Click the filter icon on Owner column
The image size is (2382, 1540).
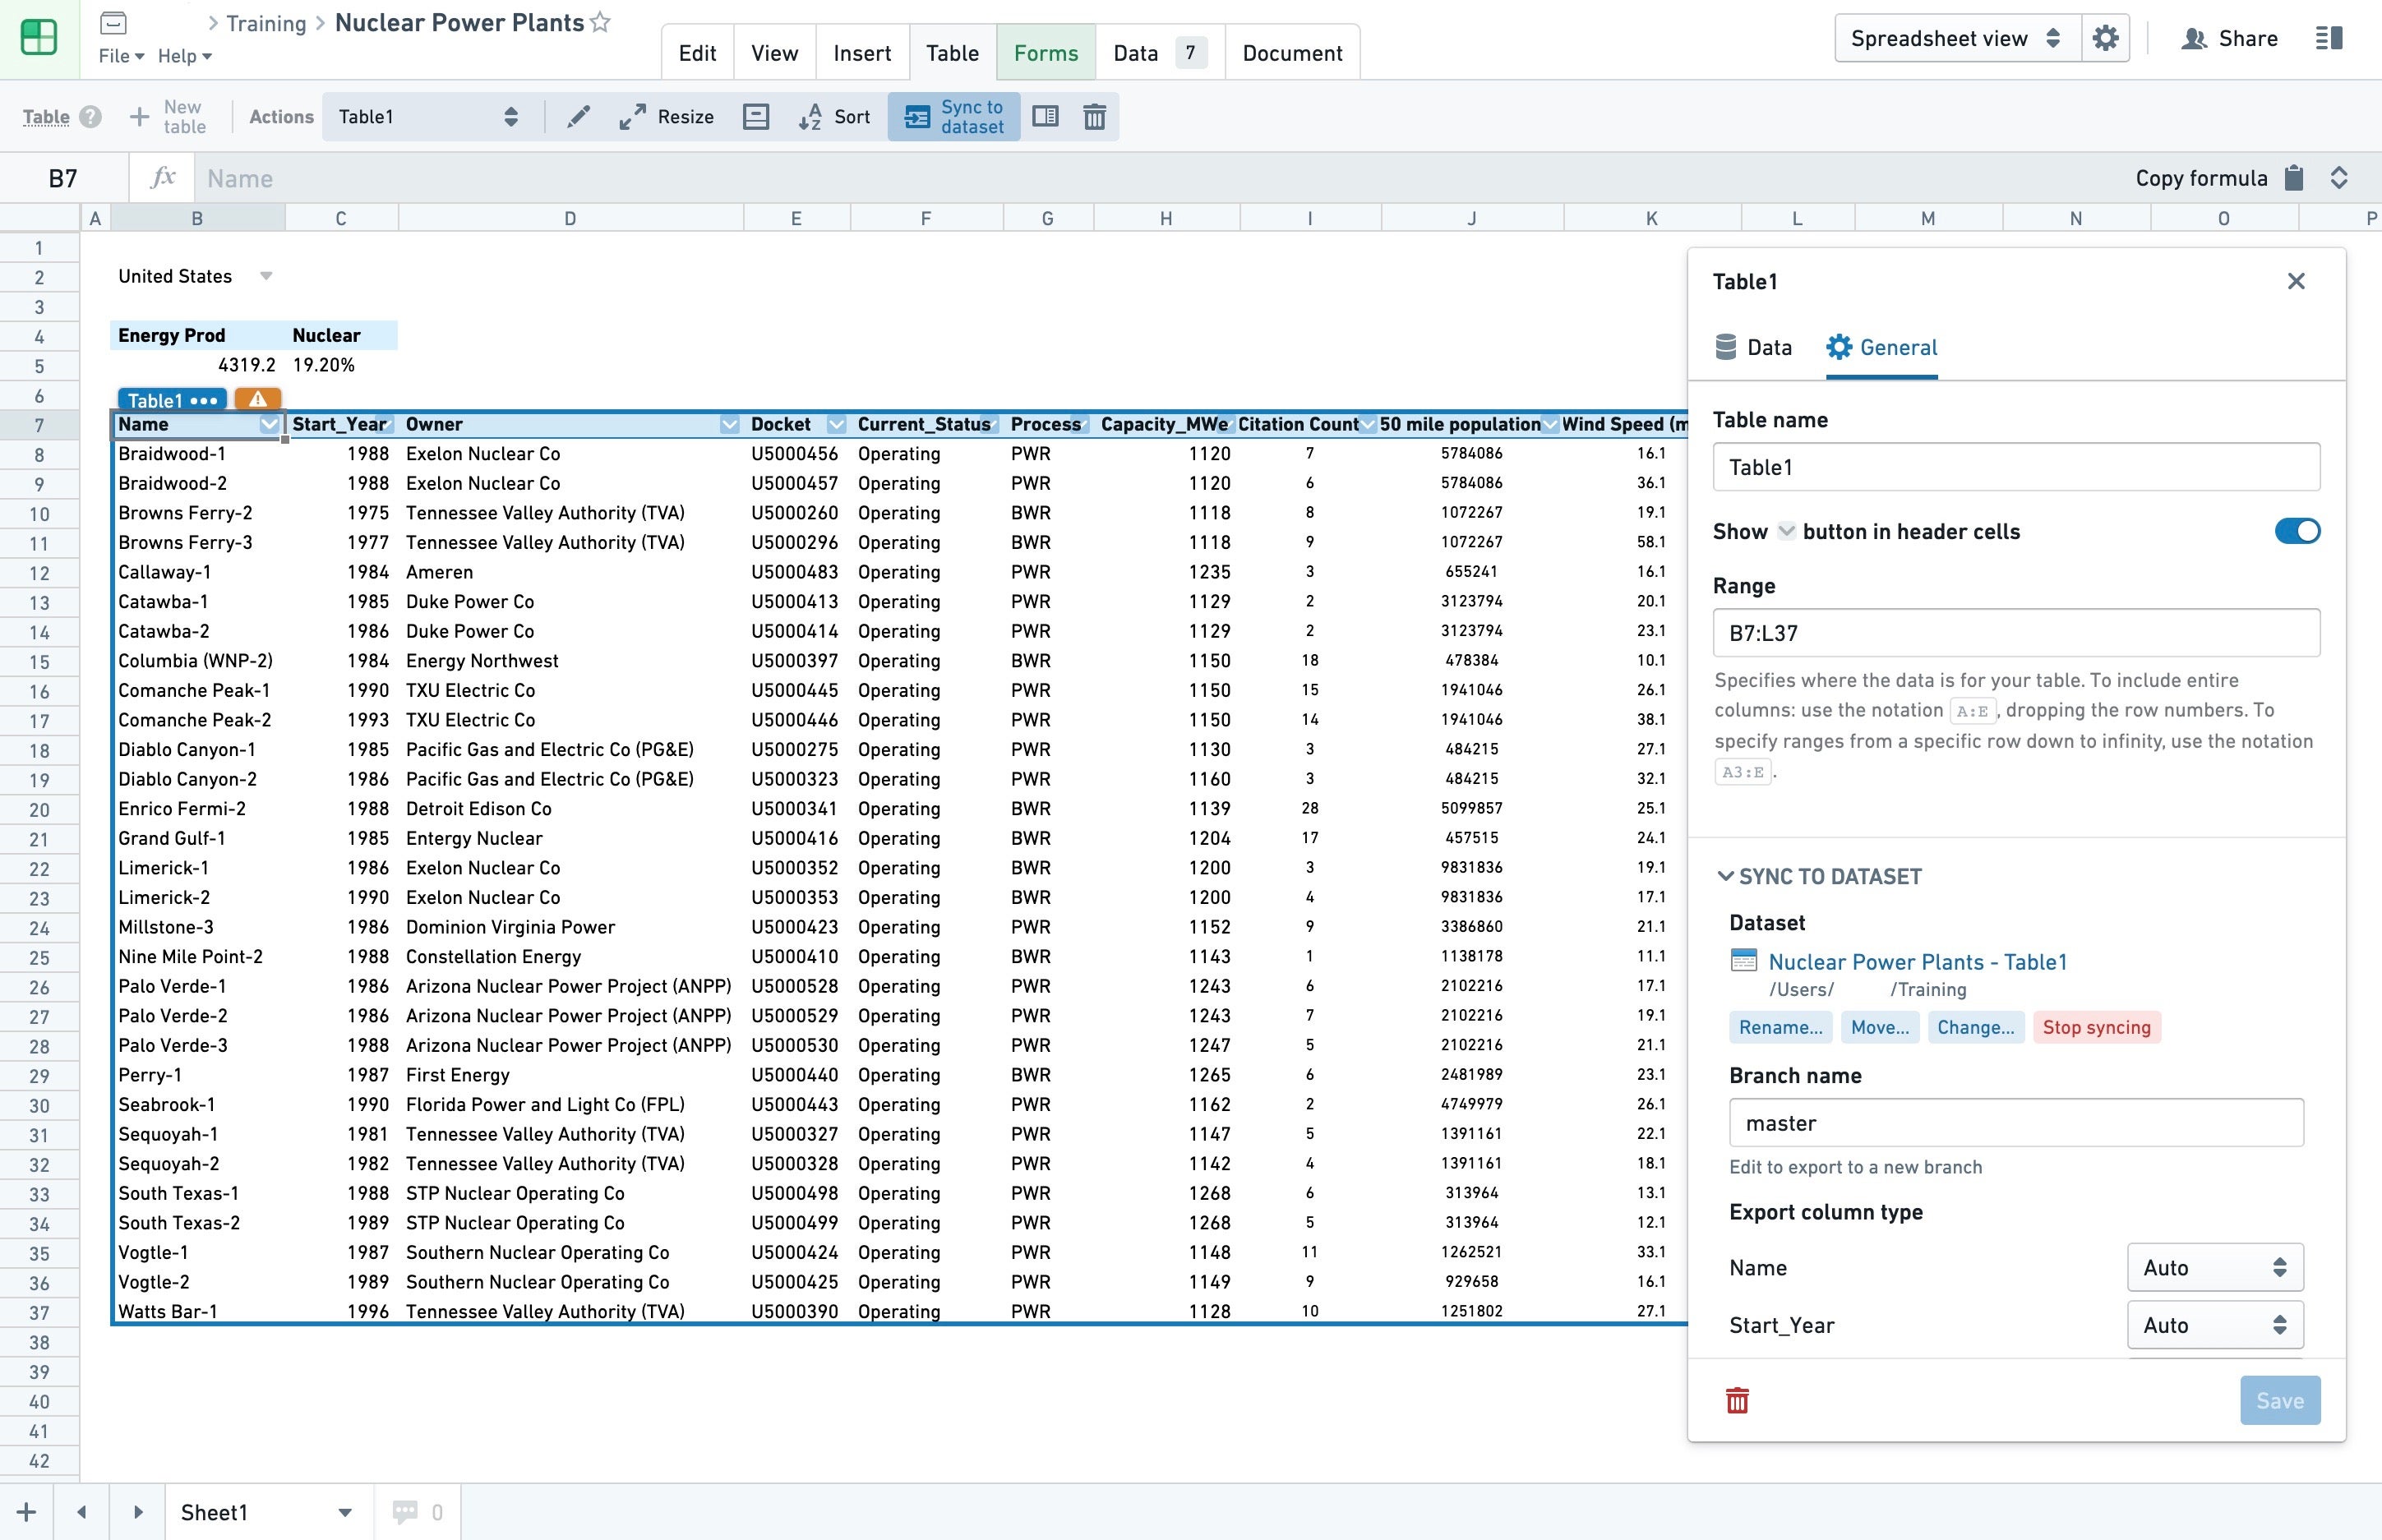click(x=727, y=424)
